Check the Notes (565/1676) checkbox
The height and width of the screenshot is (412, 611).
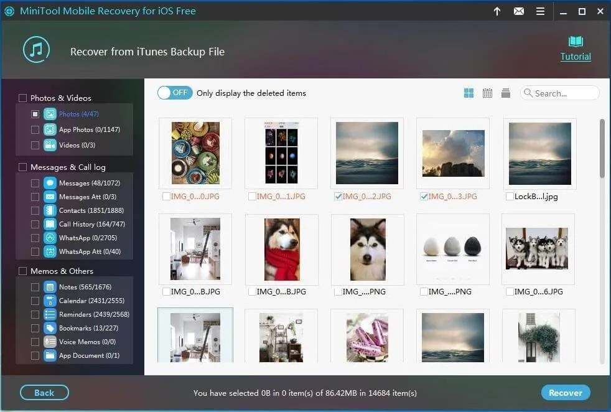(x=35, y=287)
